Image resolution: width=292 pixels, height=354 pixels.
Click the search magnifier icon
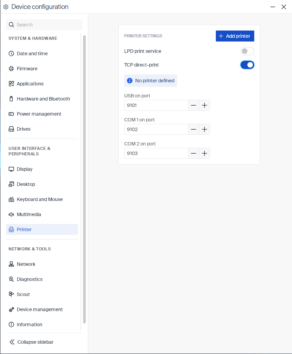tap(11, 25)
